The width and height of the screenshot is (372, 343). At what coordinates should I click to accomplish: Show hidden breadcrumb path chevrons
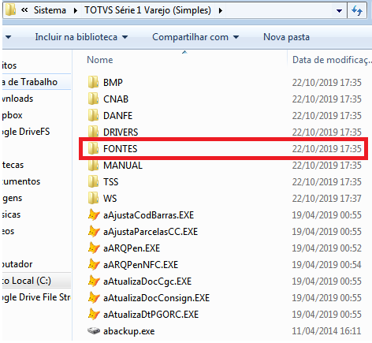click(x=24, y=10)
